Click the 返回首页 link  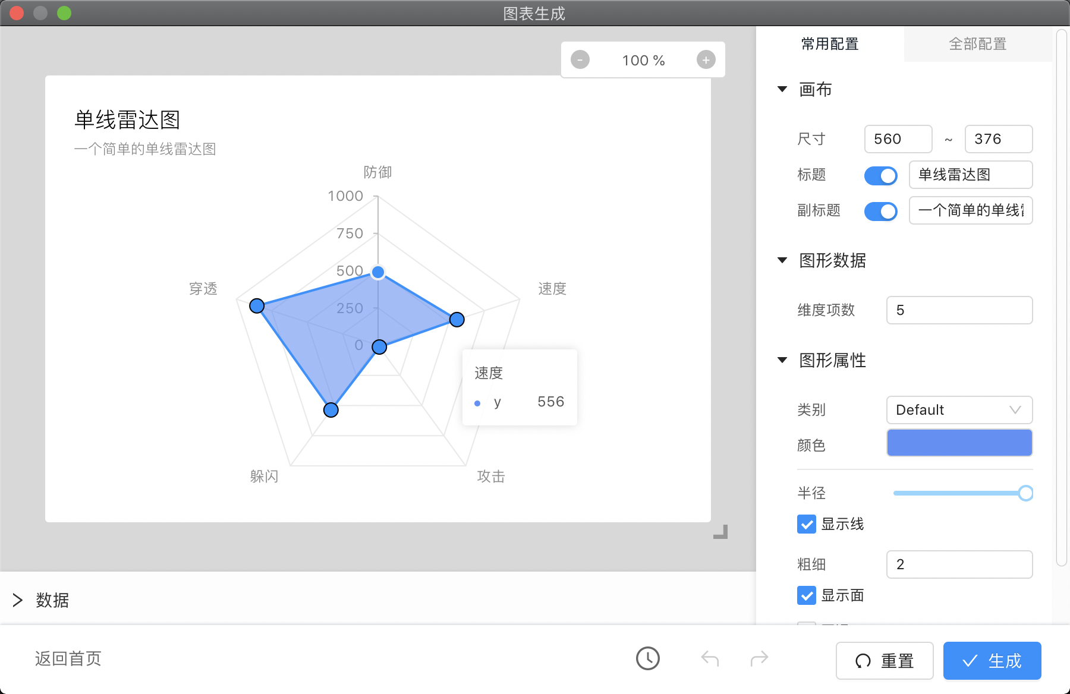click(68, 658)
